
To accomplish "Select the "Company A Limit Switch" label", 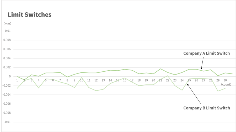I will point(206,53).
